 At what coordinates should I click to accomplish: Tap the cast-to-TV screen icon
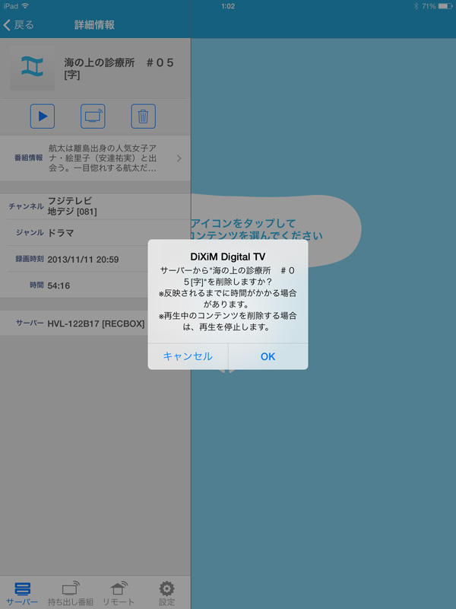(x=93, y=116)
